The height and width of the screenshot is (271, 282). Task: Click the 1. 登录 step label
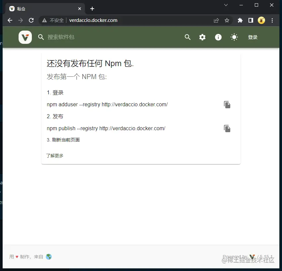55,93
